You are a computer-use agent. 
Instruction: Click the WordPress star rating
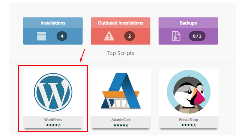[54, 125]
